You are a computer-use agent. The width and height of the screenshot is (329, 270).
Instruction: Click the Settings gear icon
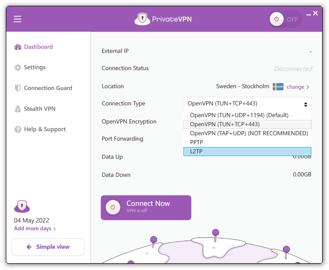point(18,67)
